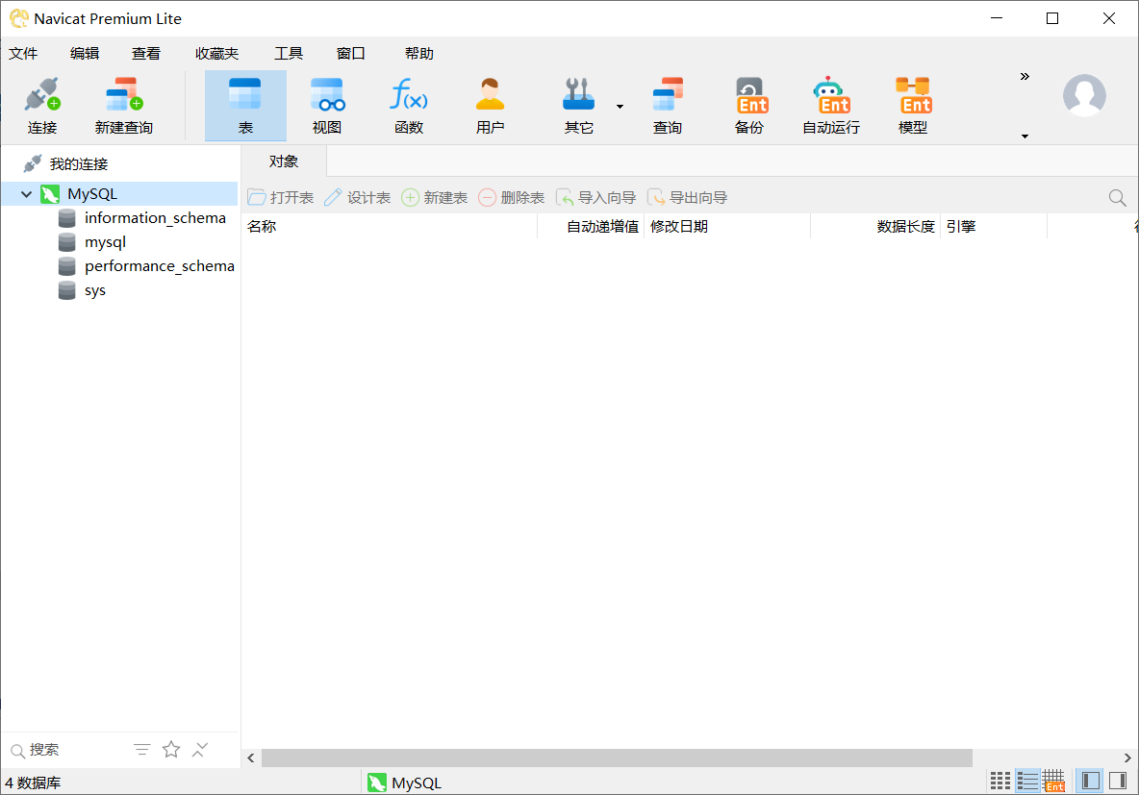This screenshot has height=795, width=1139.
Task: Show the 用户 (User) objects
Action: point(491,106)
